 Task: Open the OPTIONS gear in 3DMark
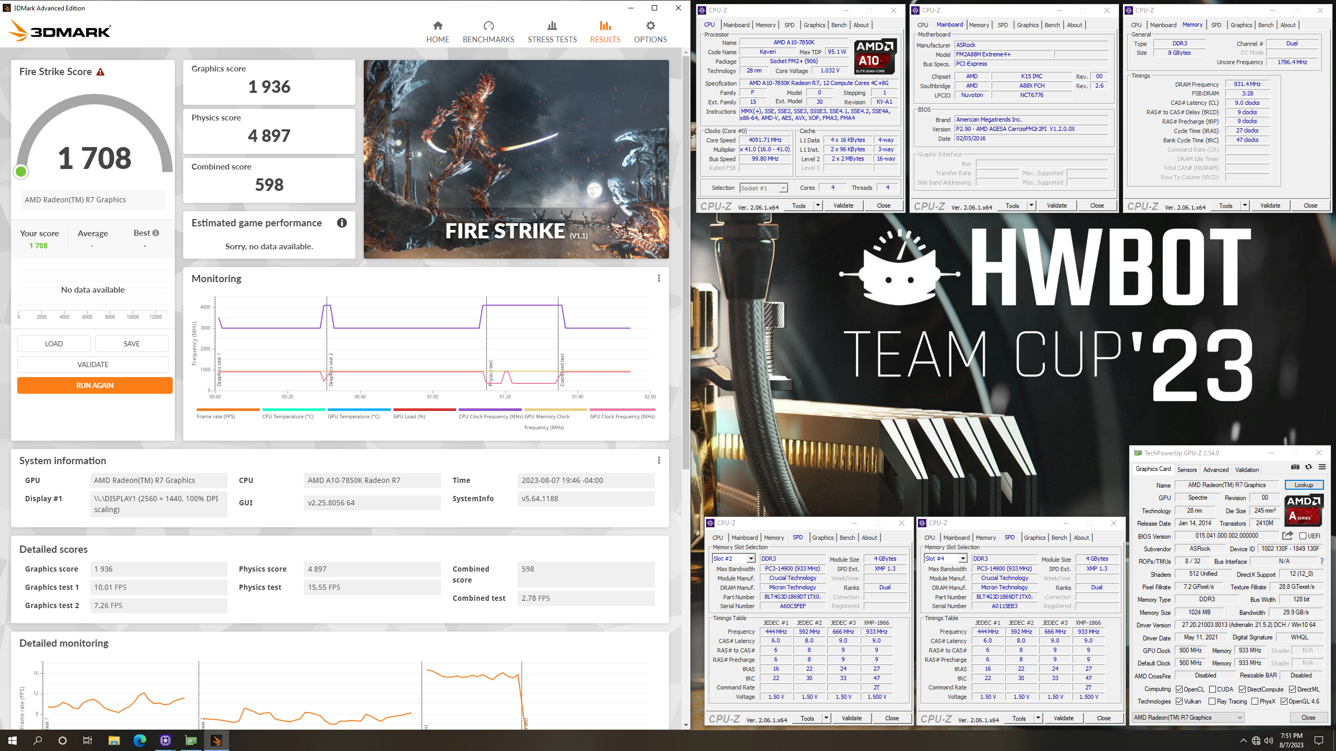click(650, 26)
